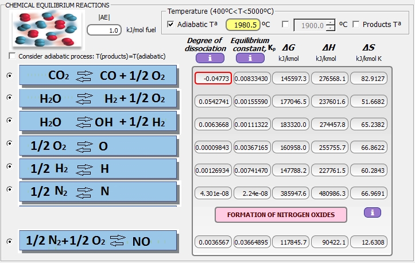Click the 1/2 O₂ ⇄ O reaction button
This screenshot has height=263, width=415.
(98, 145)
